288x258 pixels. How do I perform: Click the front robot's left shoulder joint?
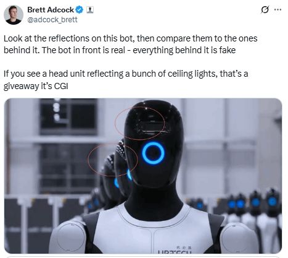click(68, 237)
